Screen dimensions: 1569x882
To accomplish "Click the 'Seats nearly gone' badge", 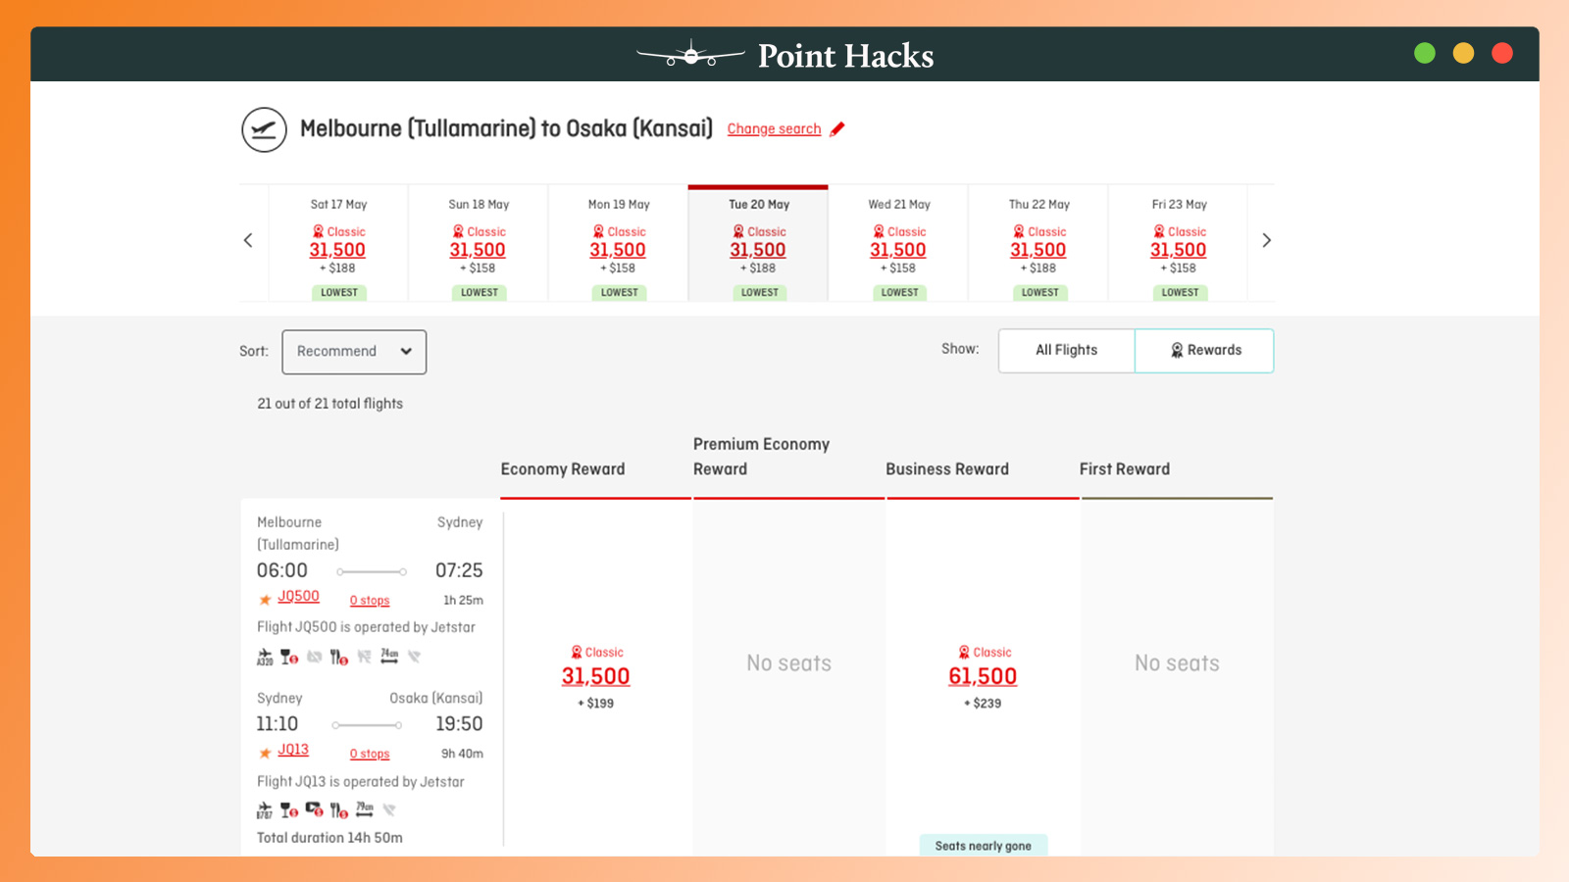I will pos(984,846).
